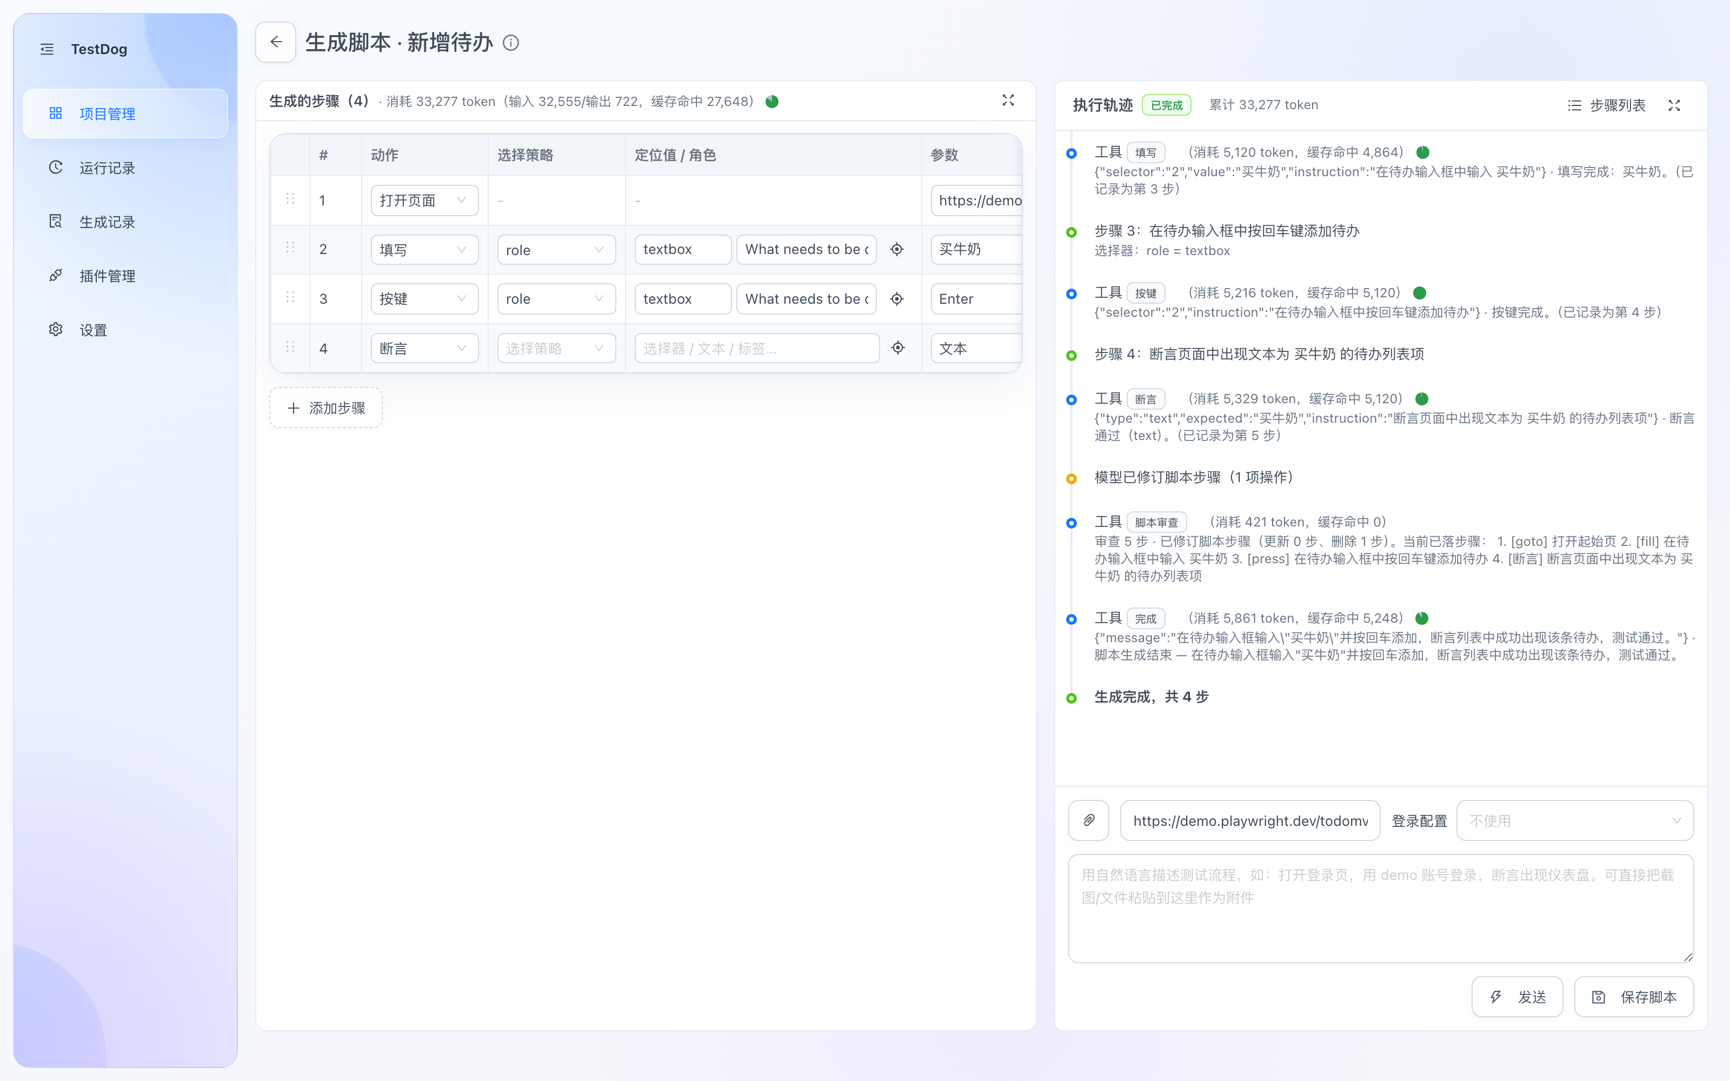Click token pie indicator in 生成的步骤 header
The width and height of the screenshot is (1730, 1081).
click(772, 102)
